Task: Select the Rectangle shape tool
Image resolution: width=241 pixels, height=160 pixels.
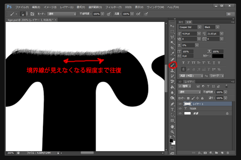Action: coord(172,120)
